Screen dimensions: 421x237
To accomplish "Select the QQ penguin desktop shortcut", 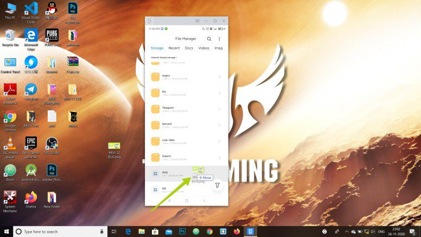I will tap(52, 11).
